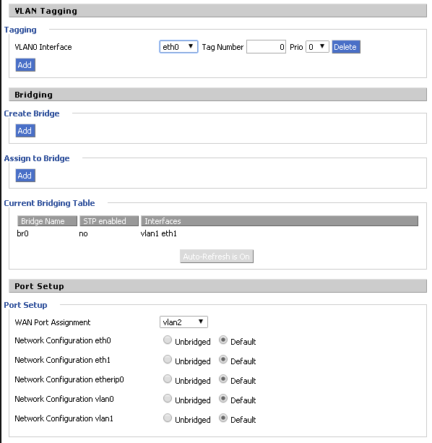432x443 pixels.
Task: Set etherip0 configuration to Unbridged
Action: click(168, 379)
